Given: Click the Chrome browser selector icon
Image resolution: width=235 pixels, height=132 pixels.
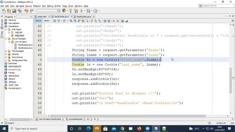Looking at the screenshot, I should coord(64,11).
